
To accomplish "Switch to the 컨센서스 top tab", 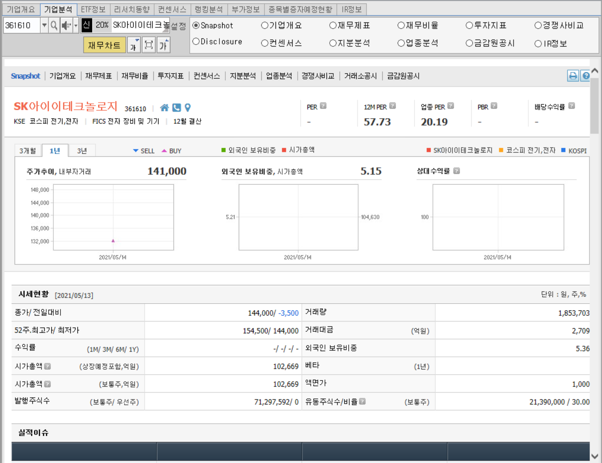I will [172, 9].
